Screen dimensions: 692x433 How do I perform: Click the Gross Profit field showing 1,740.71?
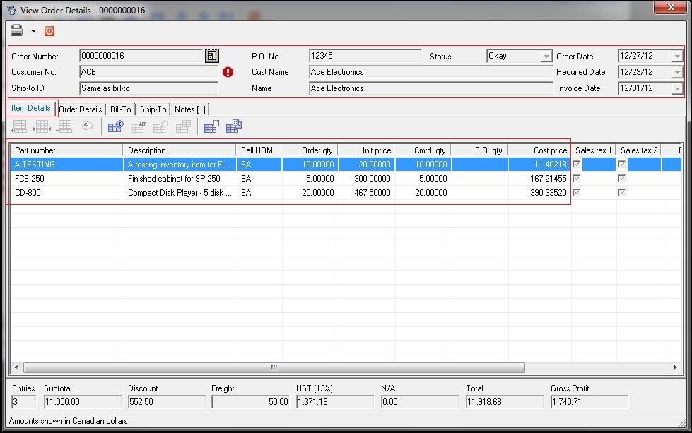click(x=590, y=402)
